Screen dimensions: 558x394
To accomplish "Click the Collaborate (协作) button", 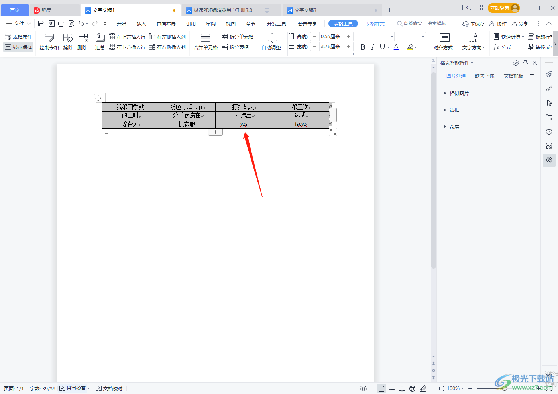I will tap(498, 24).
